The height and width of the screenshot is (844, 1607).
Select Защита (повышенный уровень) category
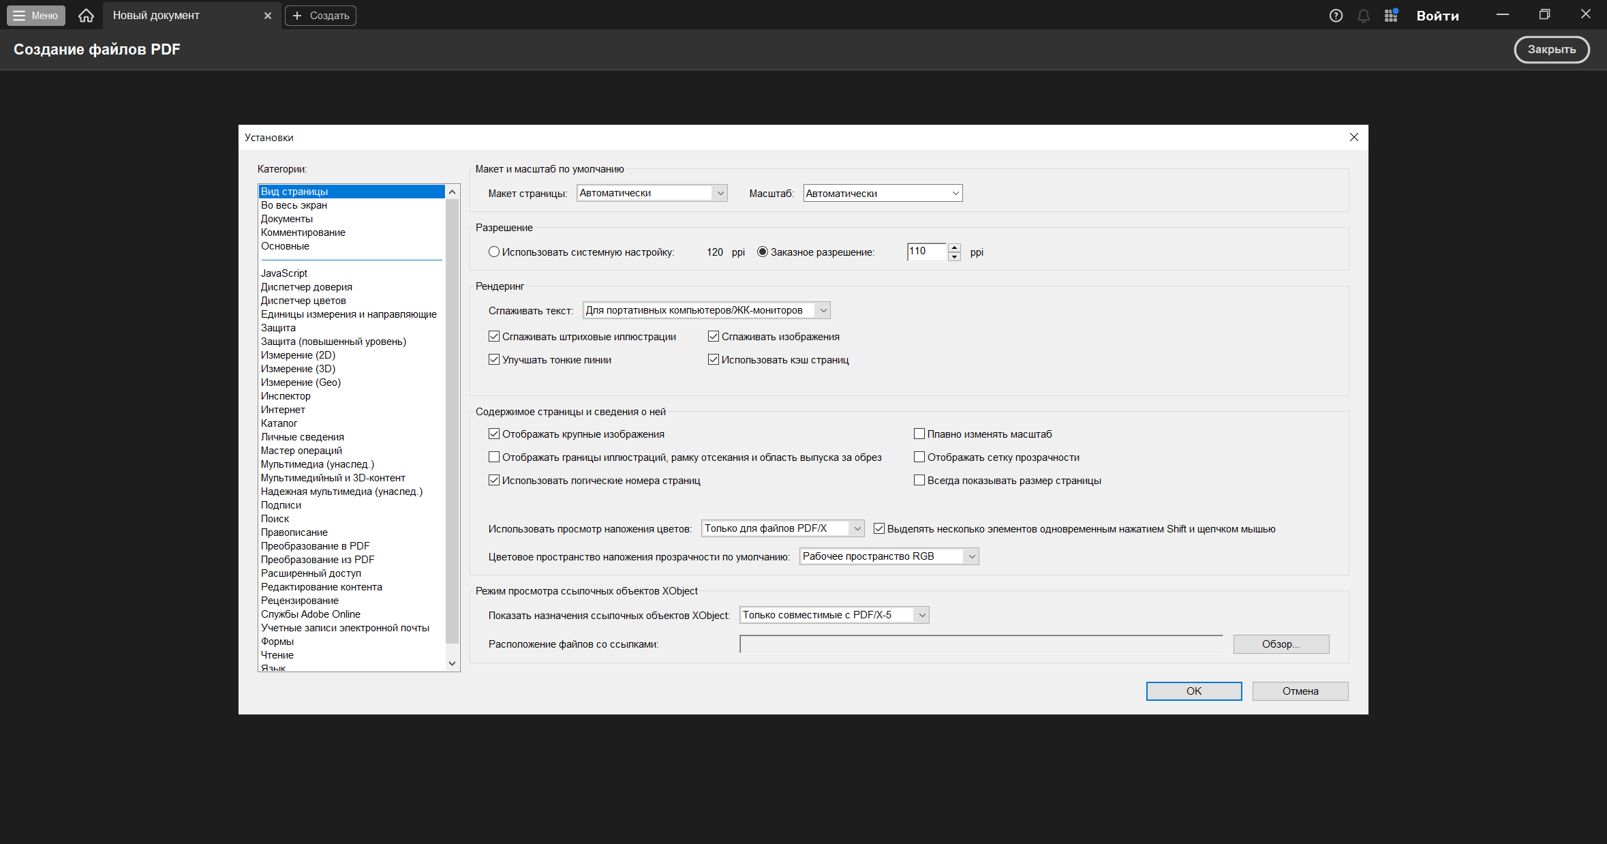click(x=352, y=342)
